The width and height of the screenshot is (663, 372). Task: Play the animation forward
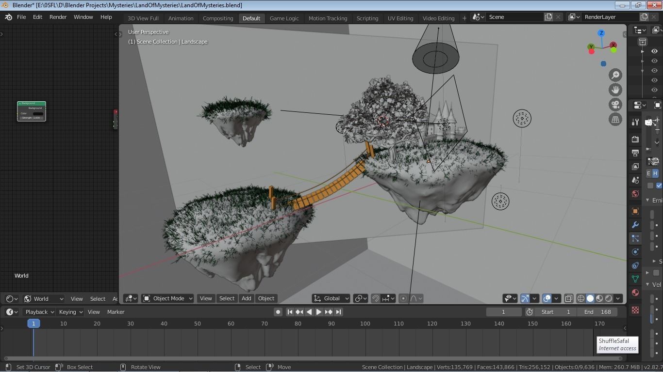(318, 312)
